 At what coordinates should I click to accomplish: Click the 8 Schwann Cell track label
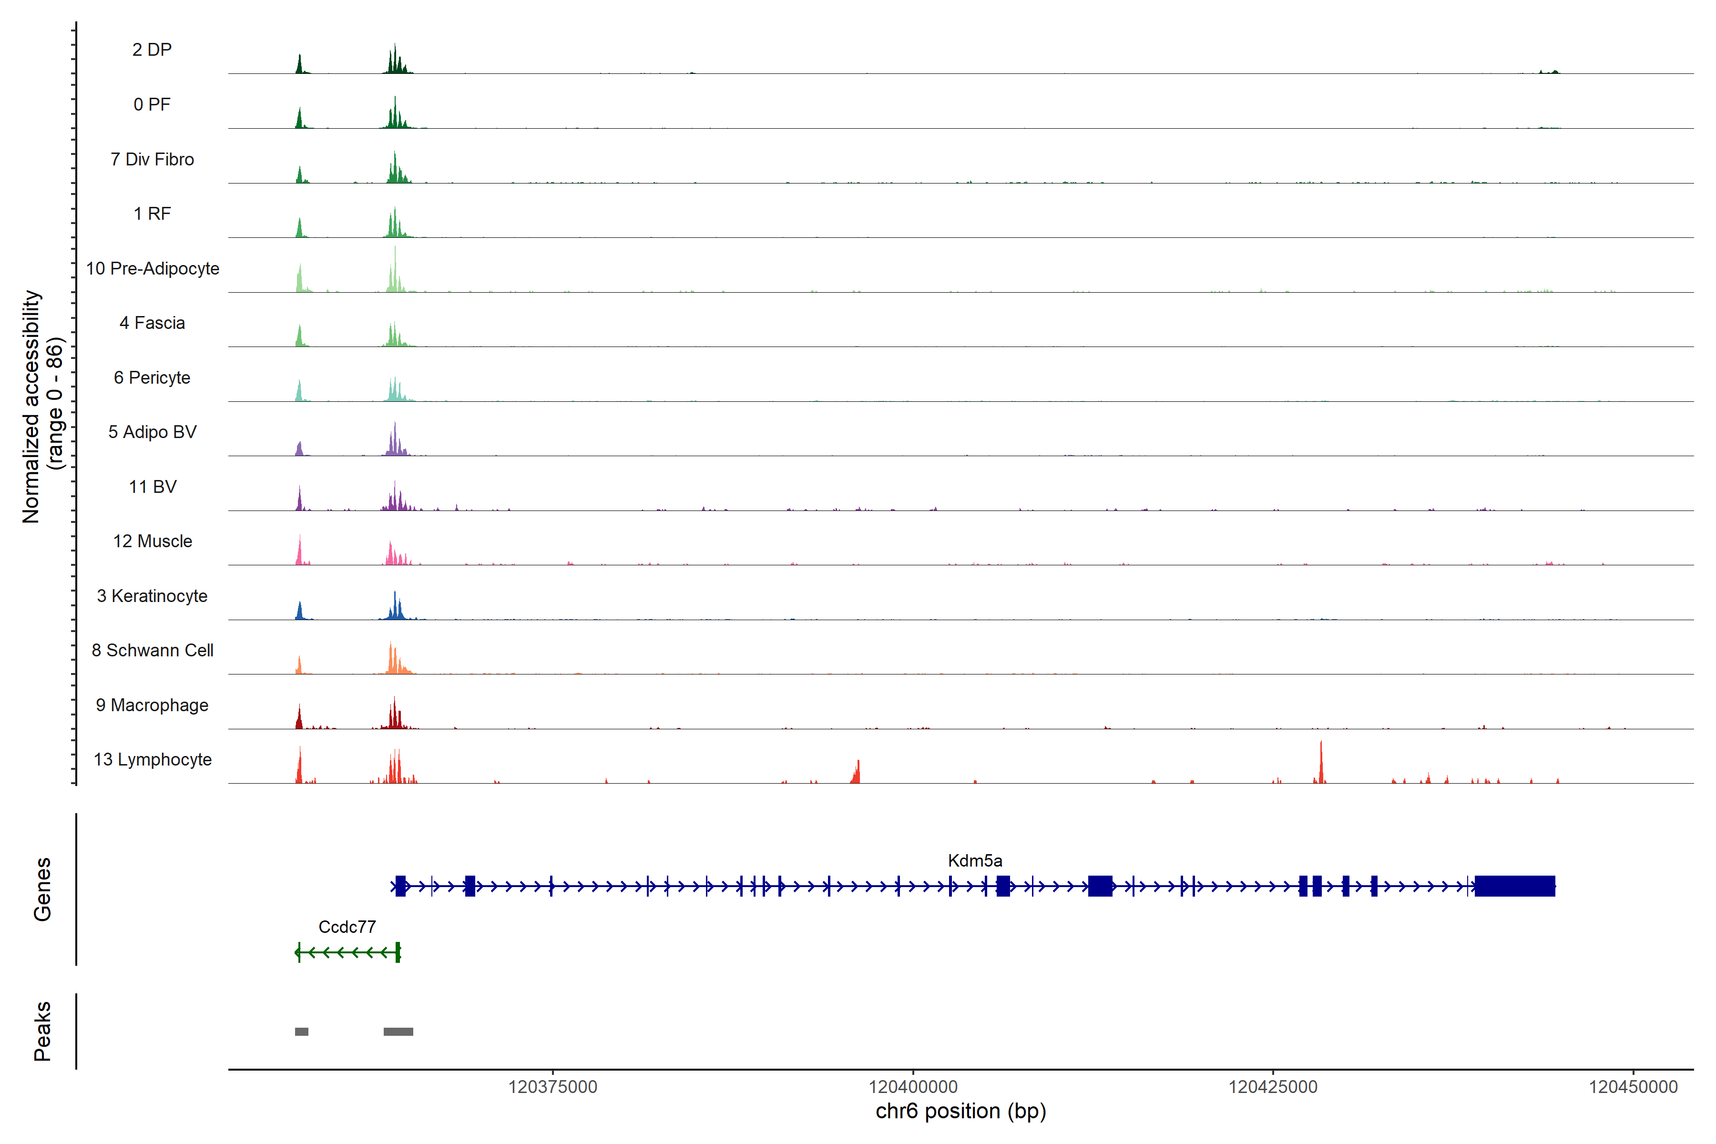[x=153, y=650]
